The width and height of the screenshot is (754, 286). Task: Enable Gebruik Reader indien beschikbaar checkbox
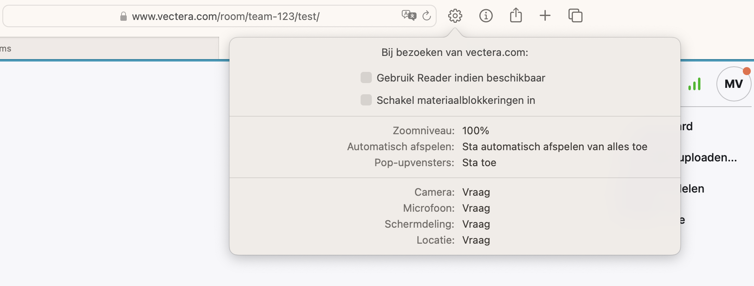tap(366, 77)
